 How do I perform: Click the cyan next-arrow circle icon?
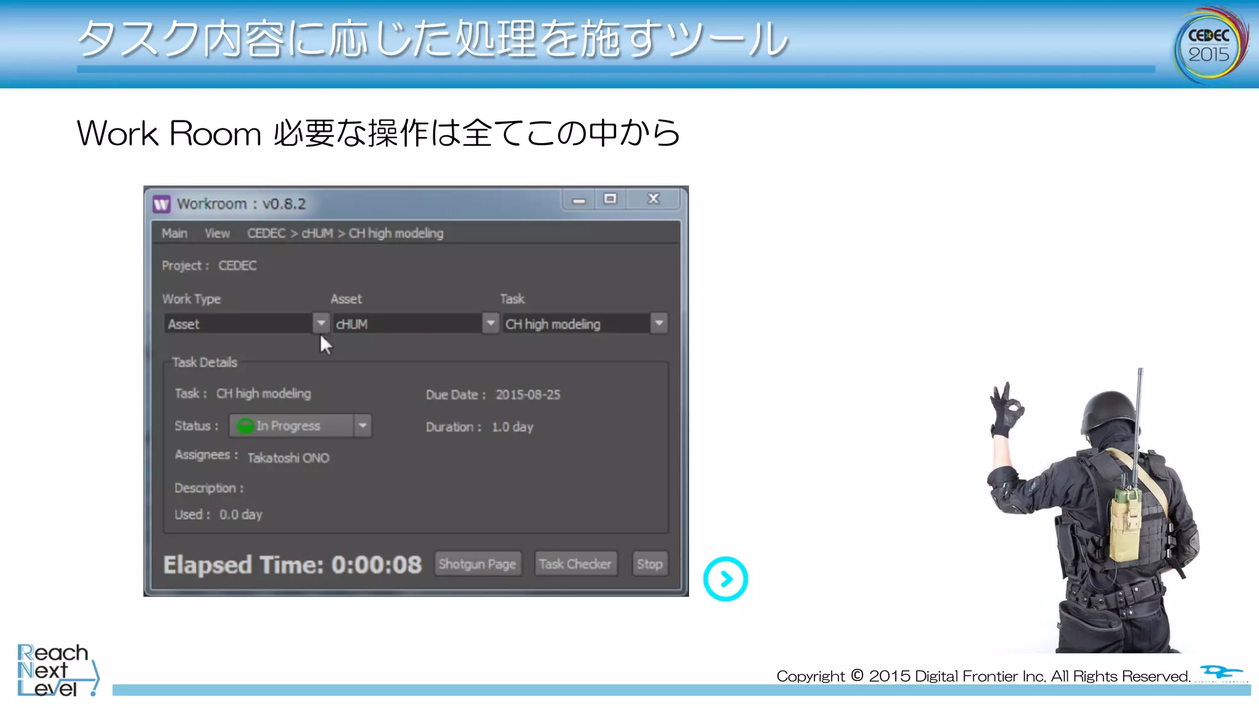(x=725, y=579)
